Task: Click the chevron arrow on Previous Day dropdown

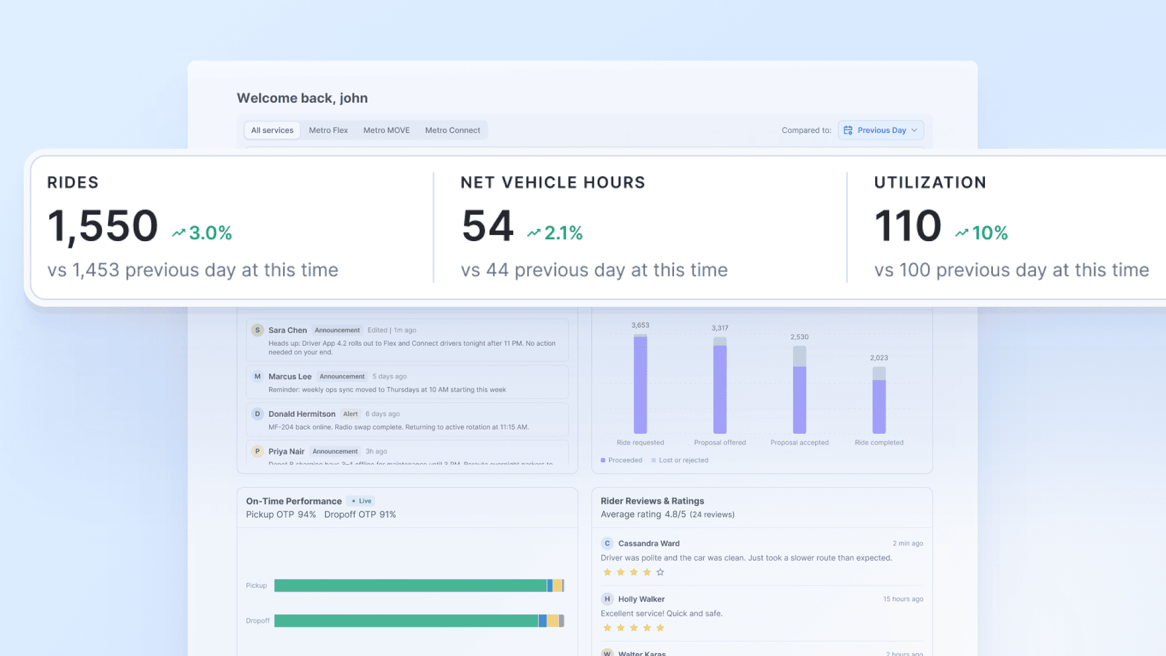Action: (914, 130)
